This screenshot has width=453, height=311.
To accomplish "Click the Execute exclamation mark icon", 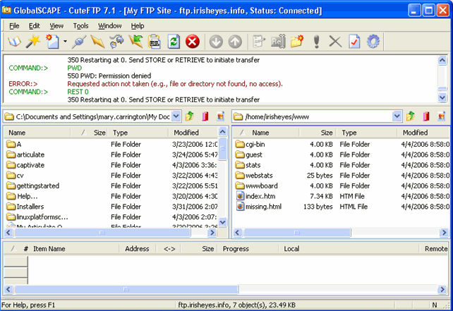I will pyautogui.click(x=317, y=42).
